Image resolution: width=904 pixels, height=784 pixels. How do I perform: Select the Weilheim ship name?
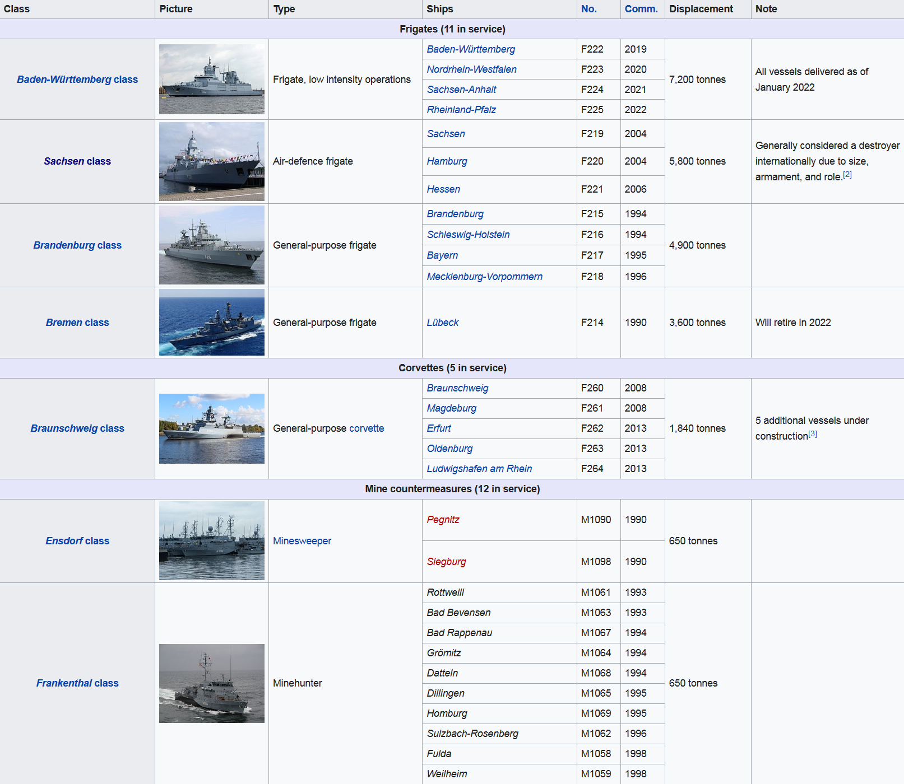[447, 774]
